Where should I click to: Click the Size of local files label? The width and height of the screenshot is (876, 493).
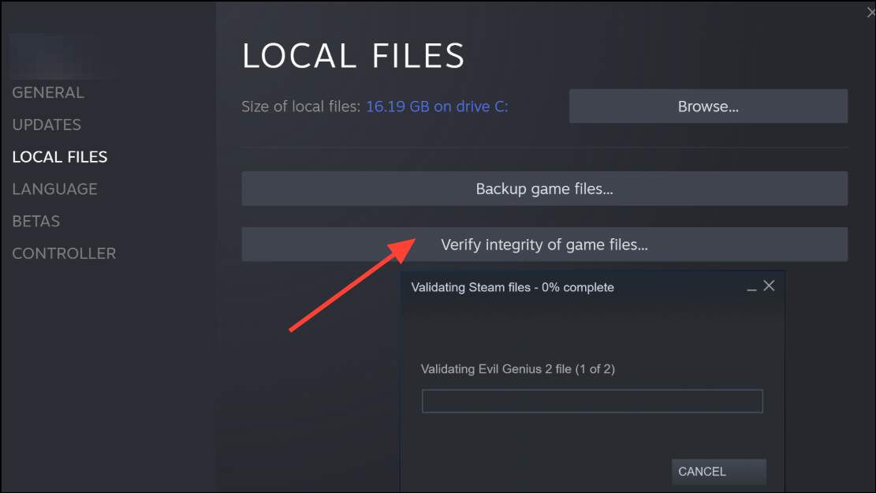coord(301,106)
